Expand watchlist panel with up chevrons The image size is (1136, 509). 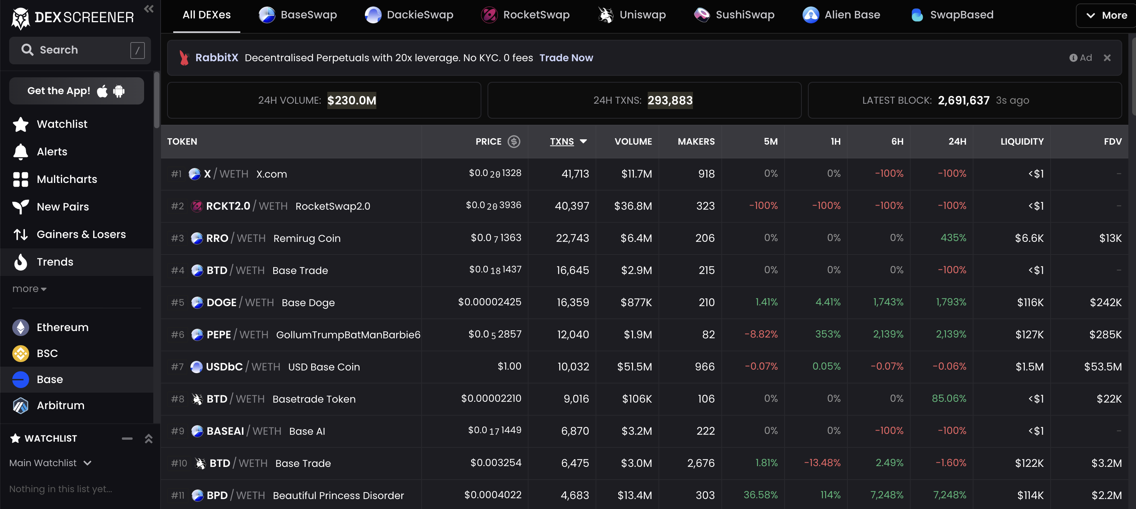click(x=149, y=439)
